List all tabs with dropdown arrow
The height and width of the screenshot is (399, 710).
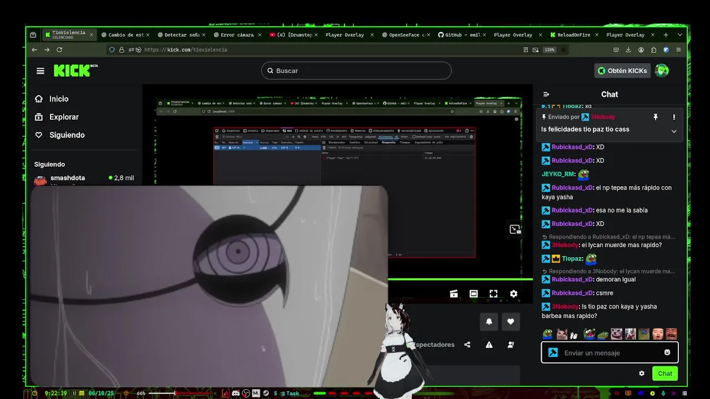coord(679,35)
